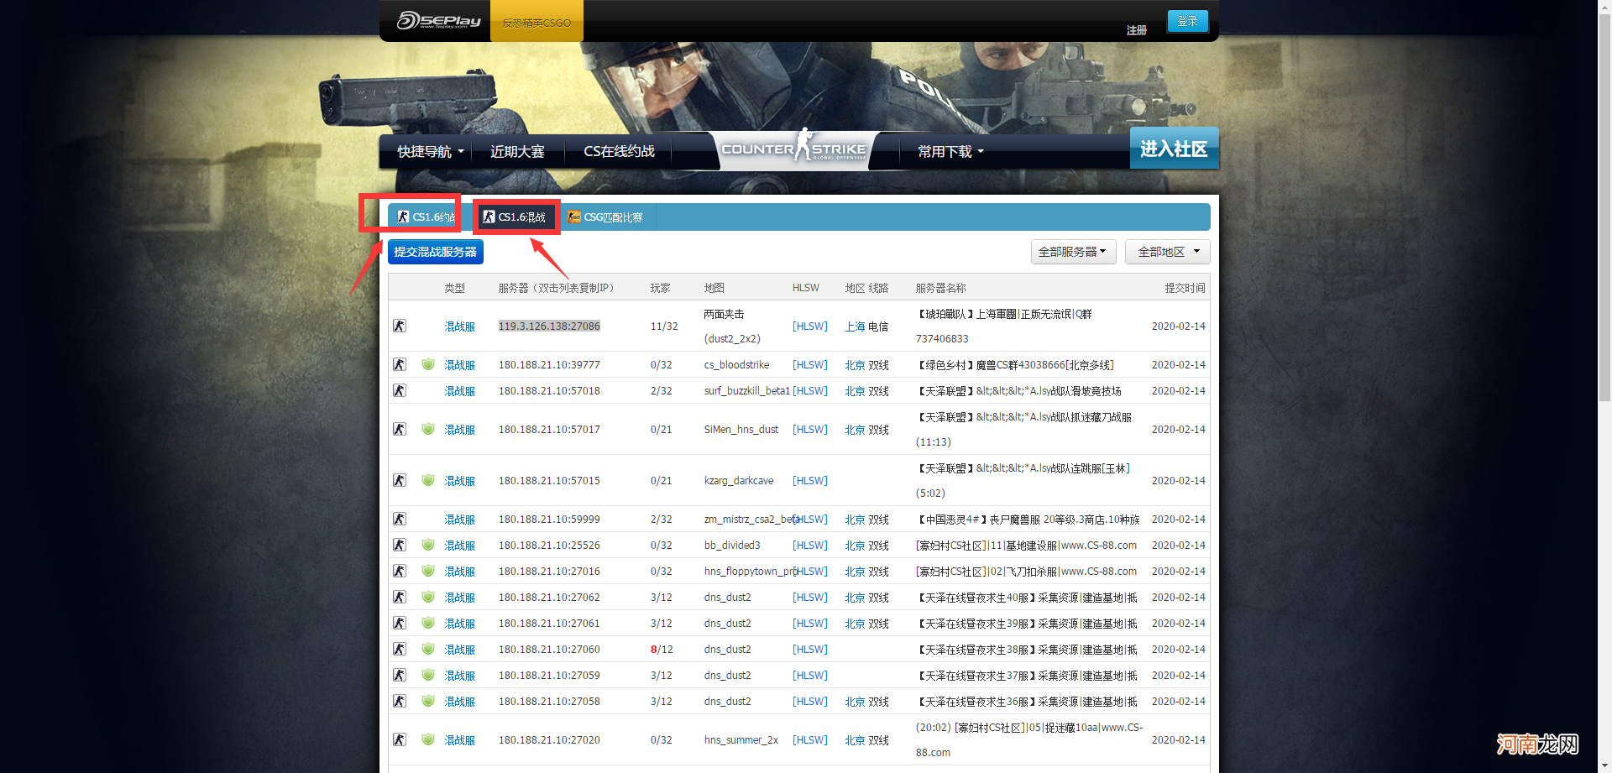
Task: Click the CS icon in row 119.3.126.138:27086
Action: (x=400, y=326)
